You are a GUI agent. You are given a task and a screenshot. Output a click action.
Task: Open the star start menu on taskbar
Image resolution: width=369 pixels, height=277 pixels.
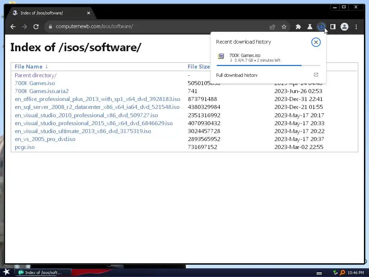pos(6,272)
